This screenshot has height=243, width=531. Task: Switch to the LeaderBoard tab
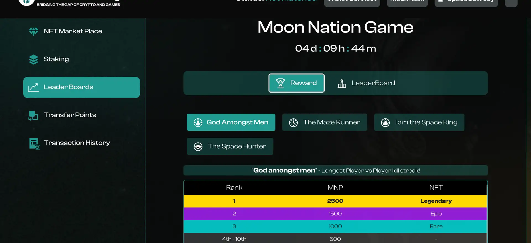click(373, 83)
